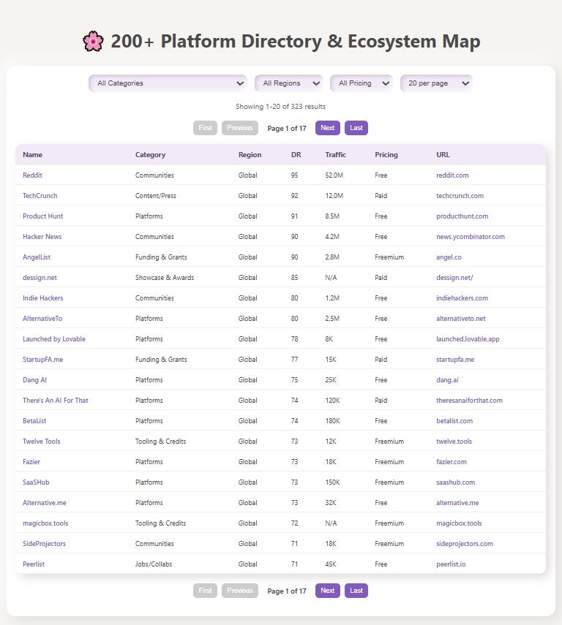This screenshot has height=625, width=562.
Task: Open the Twelve Tools name link
Action: click(x=41, y=442)
